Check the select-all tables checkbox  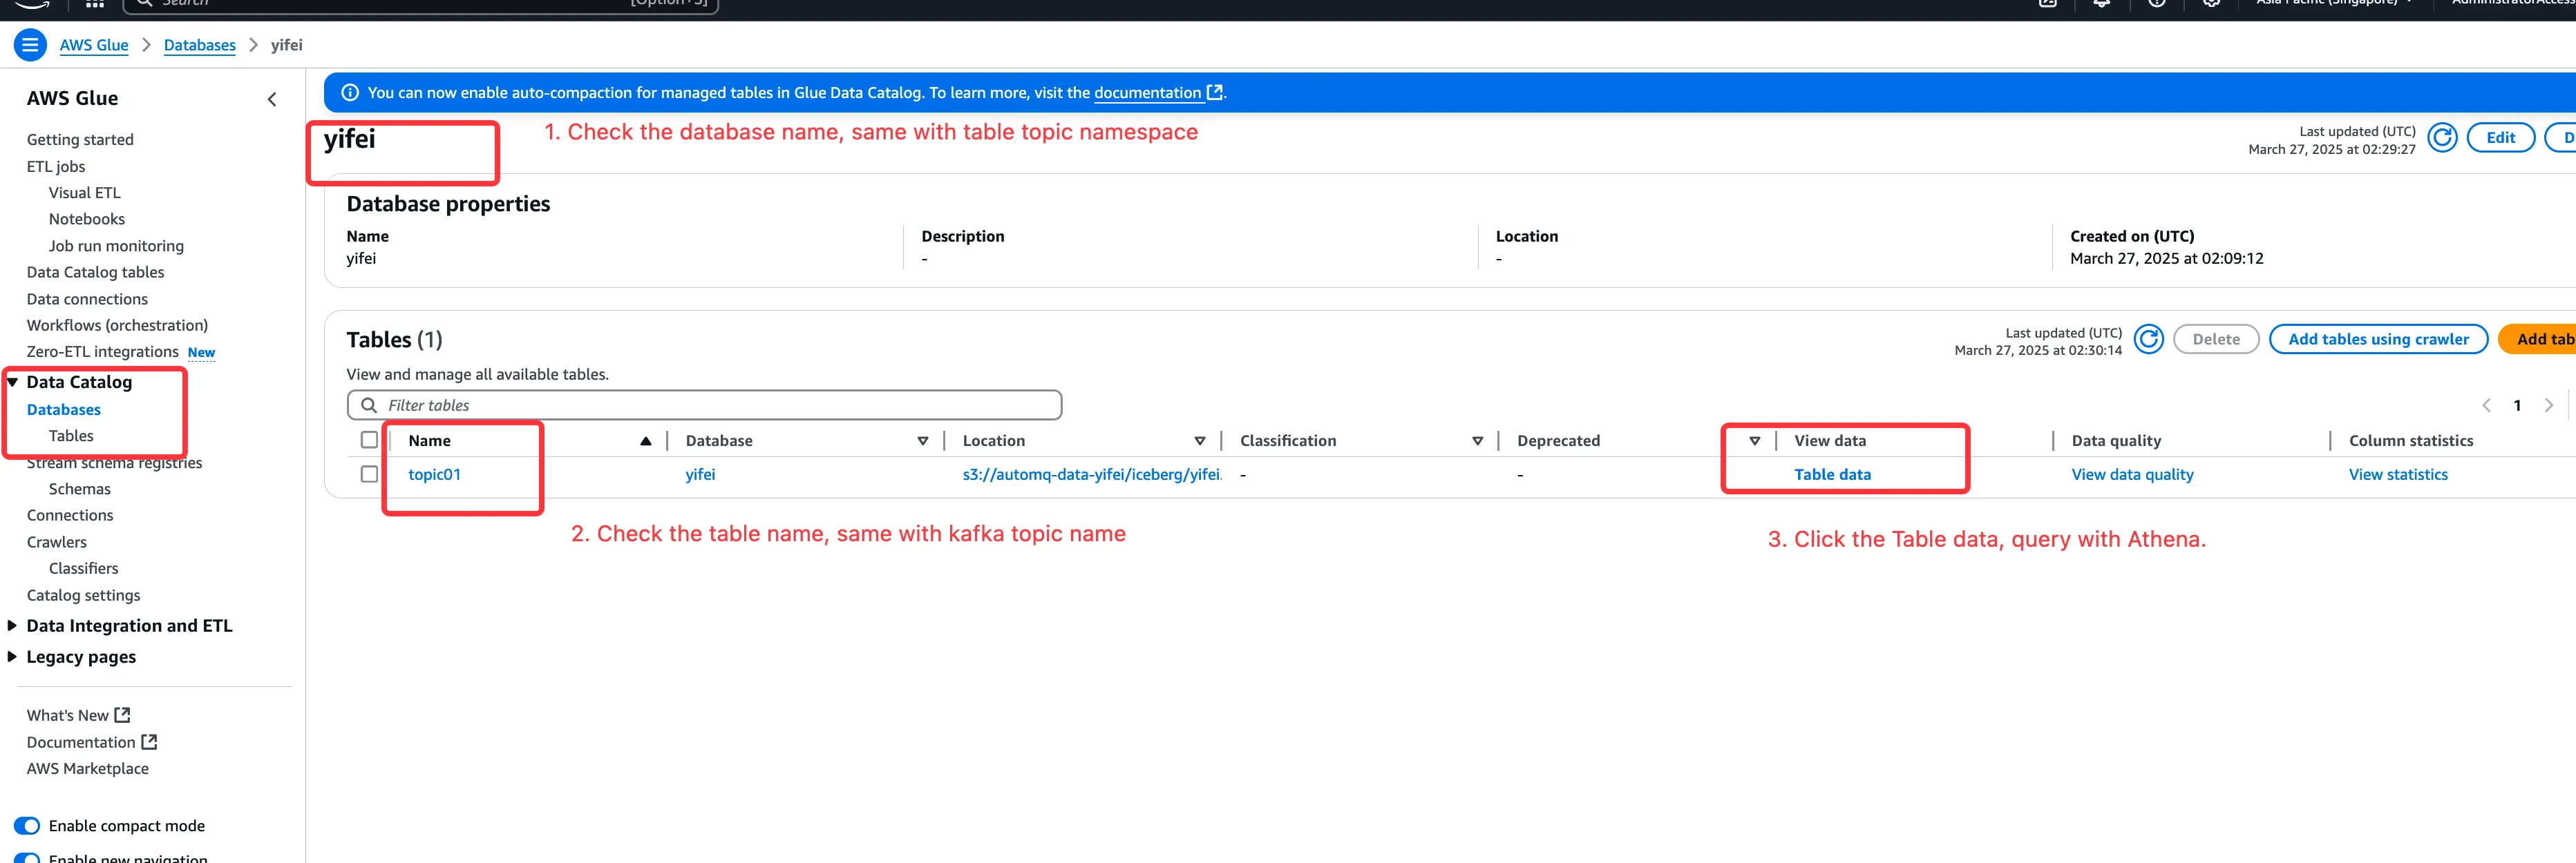click(369, 440)
